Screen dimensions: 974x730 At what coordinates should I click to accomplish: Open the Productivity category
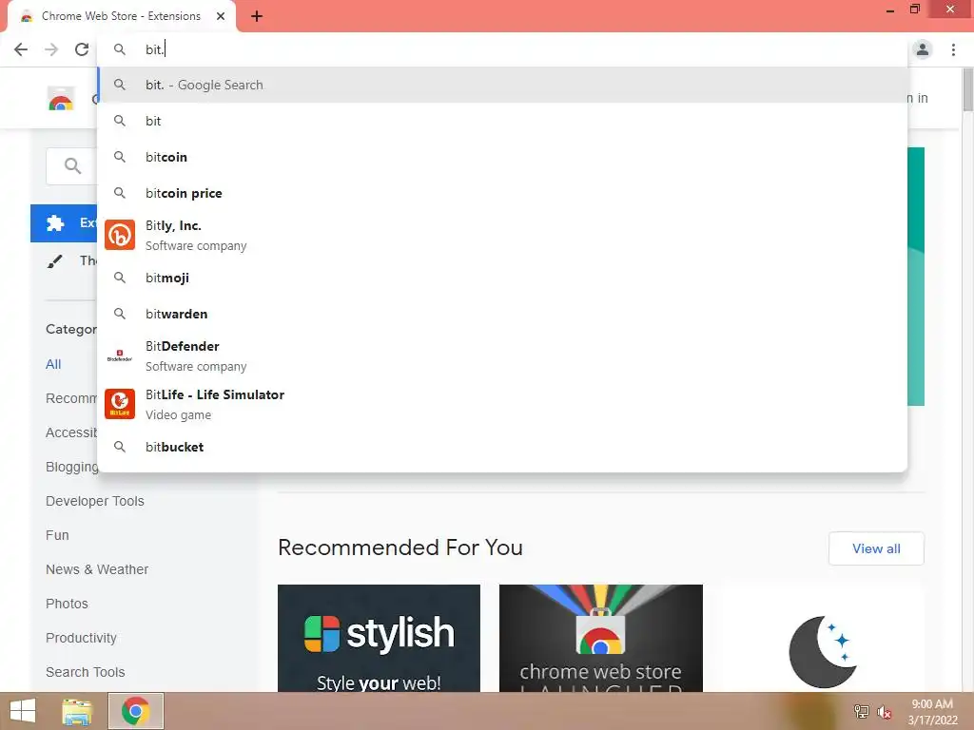click(x=82, y=638)
